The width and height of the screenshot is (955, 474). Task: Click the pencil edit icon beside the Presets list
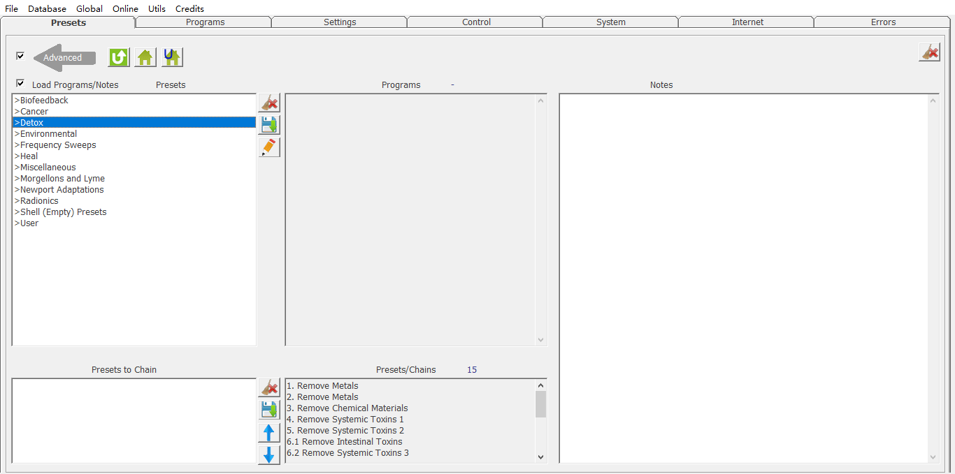269,147
